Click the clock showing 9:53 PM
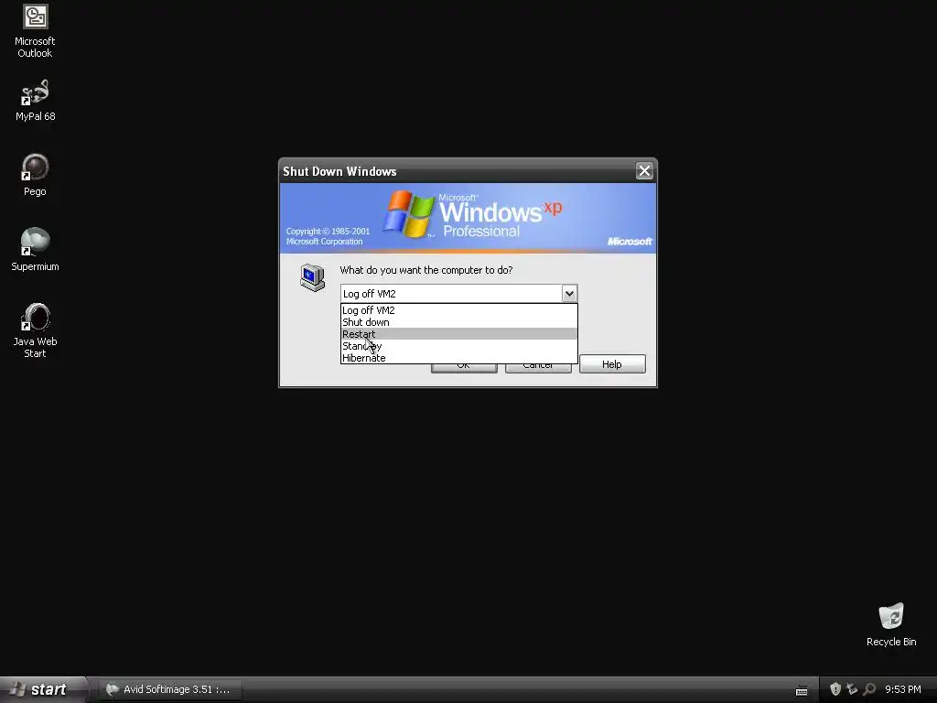 point(902,689)
